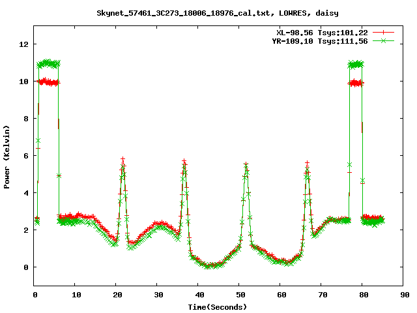Click the x-axis tick label 60

pos(281,295)
